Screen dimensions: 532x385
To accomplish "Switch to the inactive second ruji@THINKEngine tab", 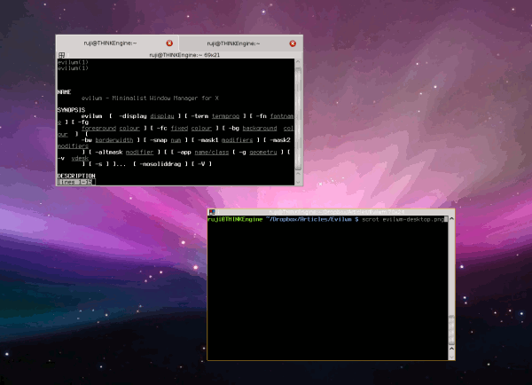I will (233, 43).
